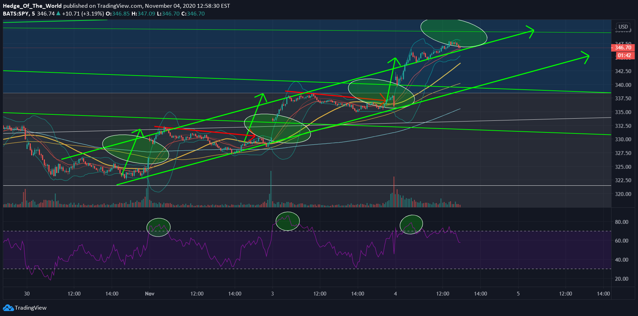
Task: Click the 327.50 price axis label
Action: [x=623, y=153]
